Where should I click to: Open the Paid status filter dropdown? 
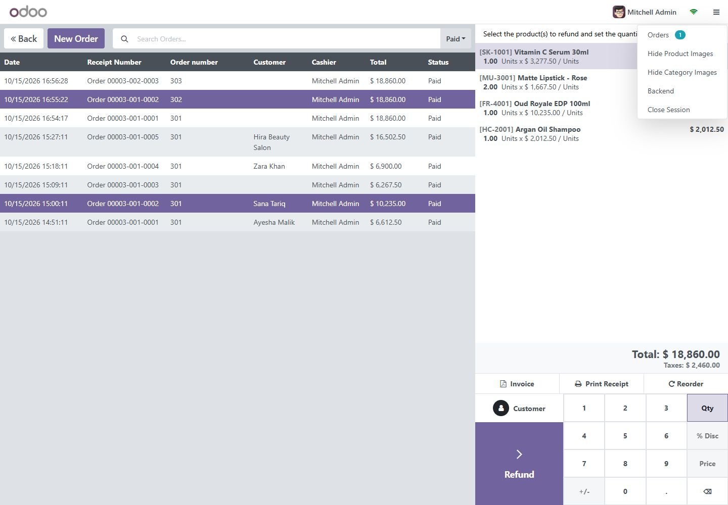(x=456, y=39)
